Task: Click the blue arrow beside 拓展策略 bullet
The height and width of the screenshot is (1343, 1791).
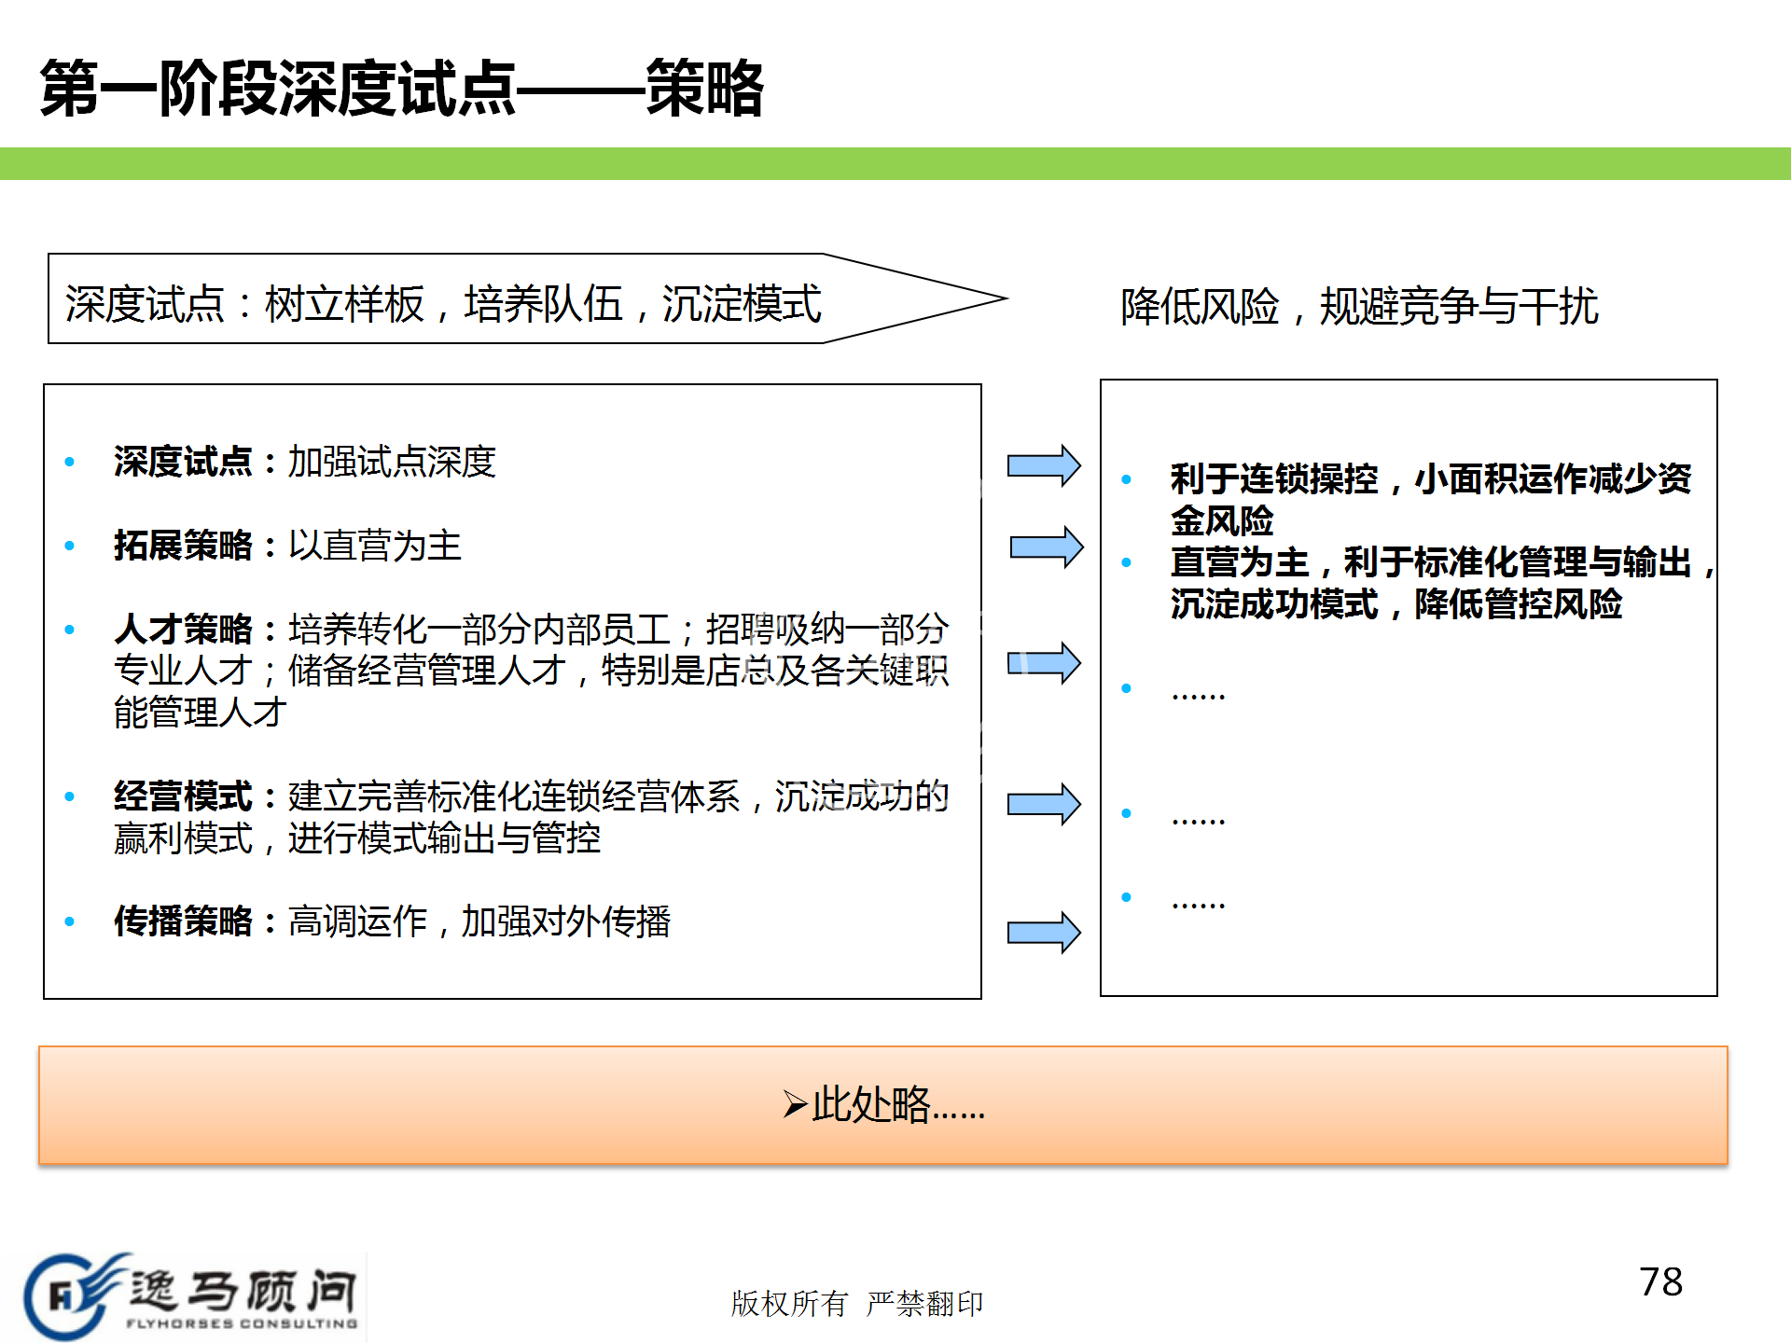Action: tap(1046, 547)
